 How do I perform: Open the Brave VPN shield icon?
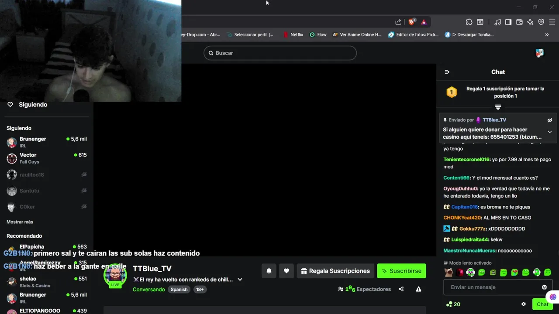pos(541,22)
